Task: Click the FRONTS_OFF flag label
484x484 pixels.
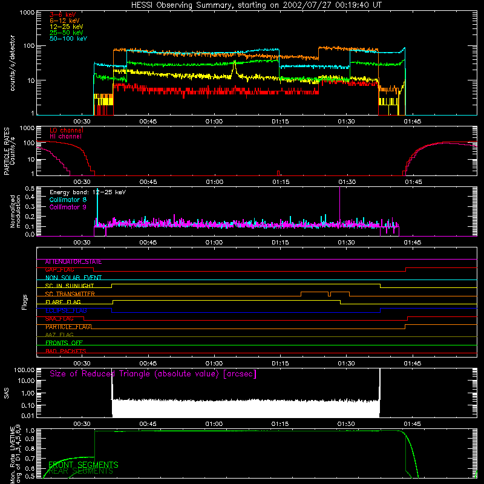Action: click(x=64, y=343)
